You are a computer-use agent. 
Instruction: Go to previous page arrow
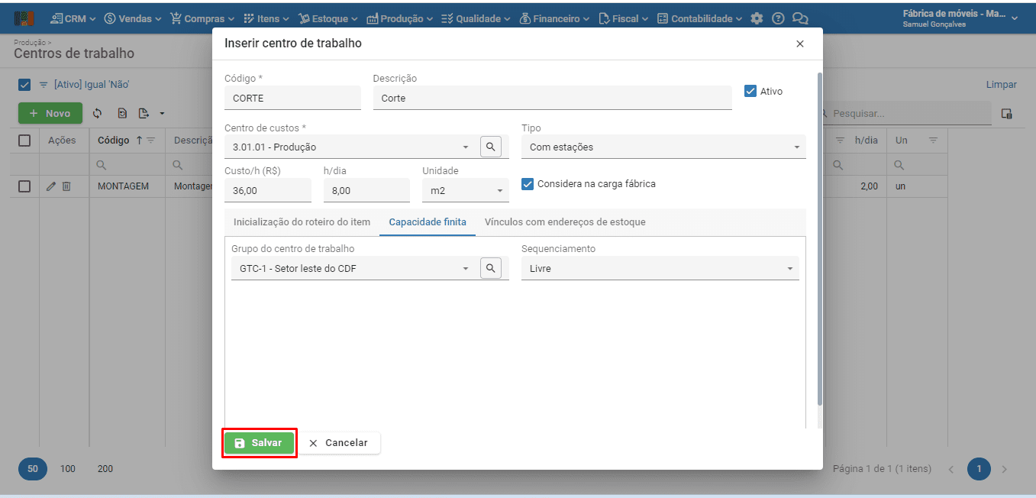(951, 469)
